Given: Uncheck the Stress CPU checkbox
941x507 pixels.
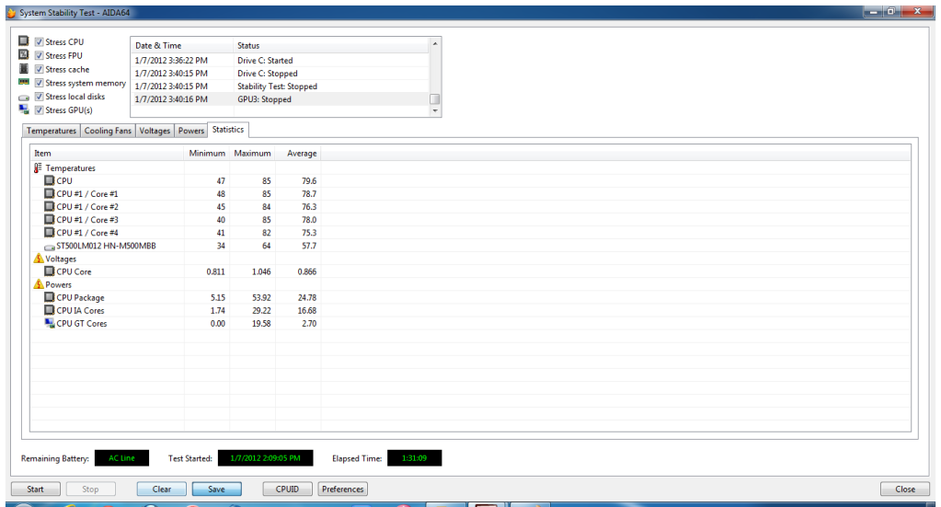Looking at the screenshot, I should coord(39,42).
